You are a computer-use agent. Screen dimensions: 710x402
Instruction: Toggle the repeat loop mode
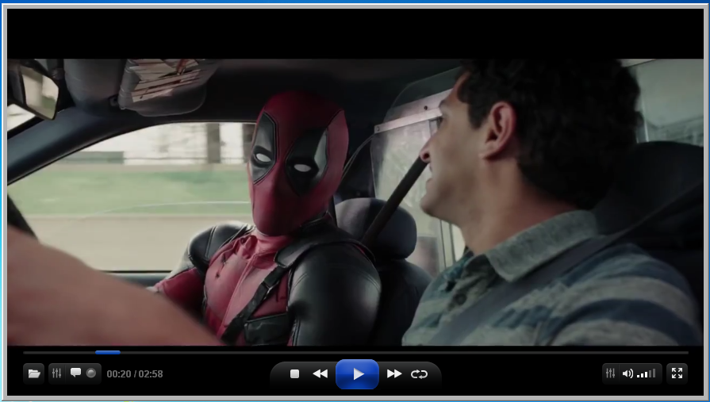(420, 374)
